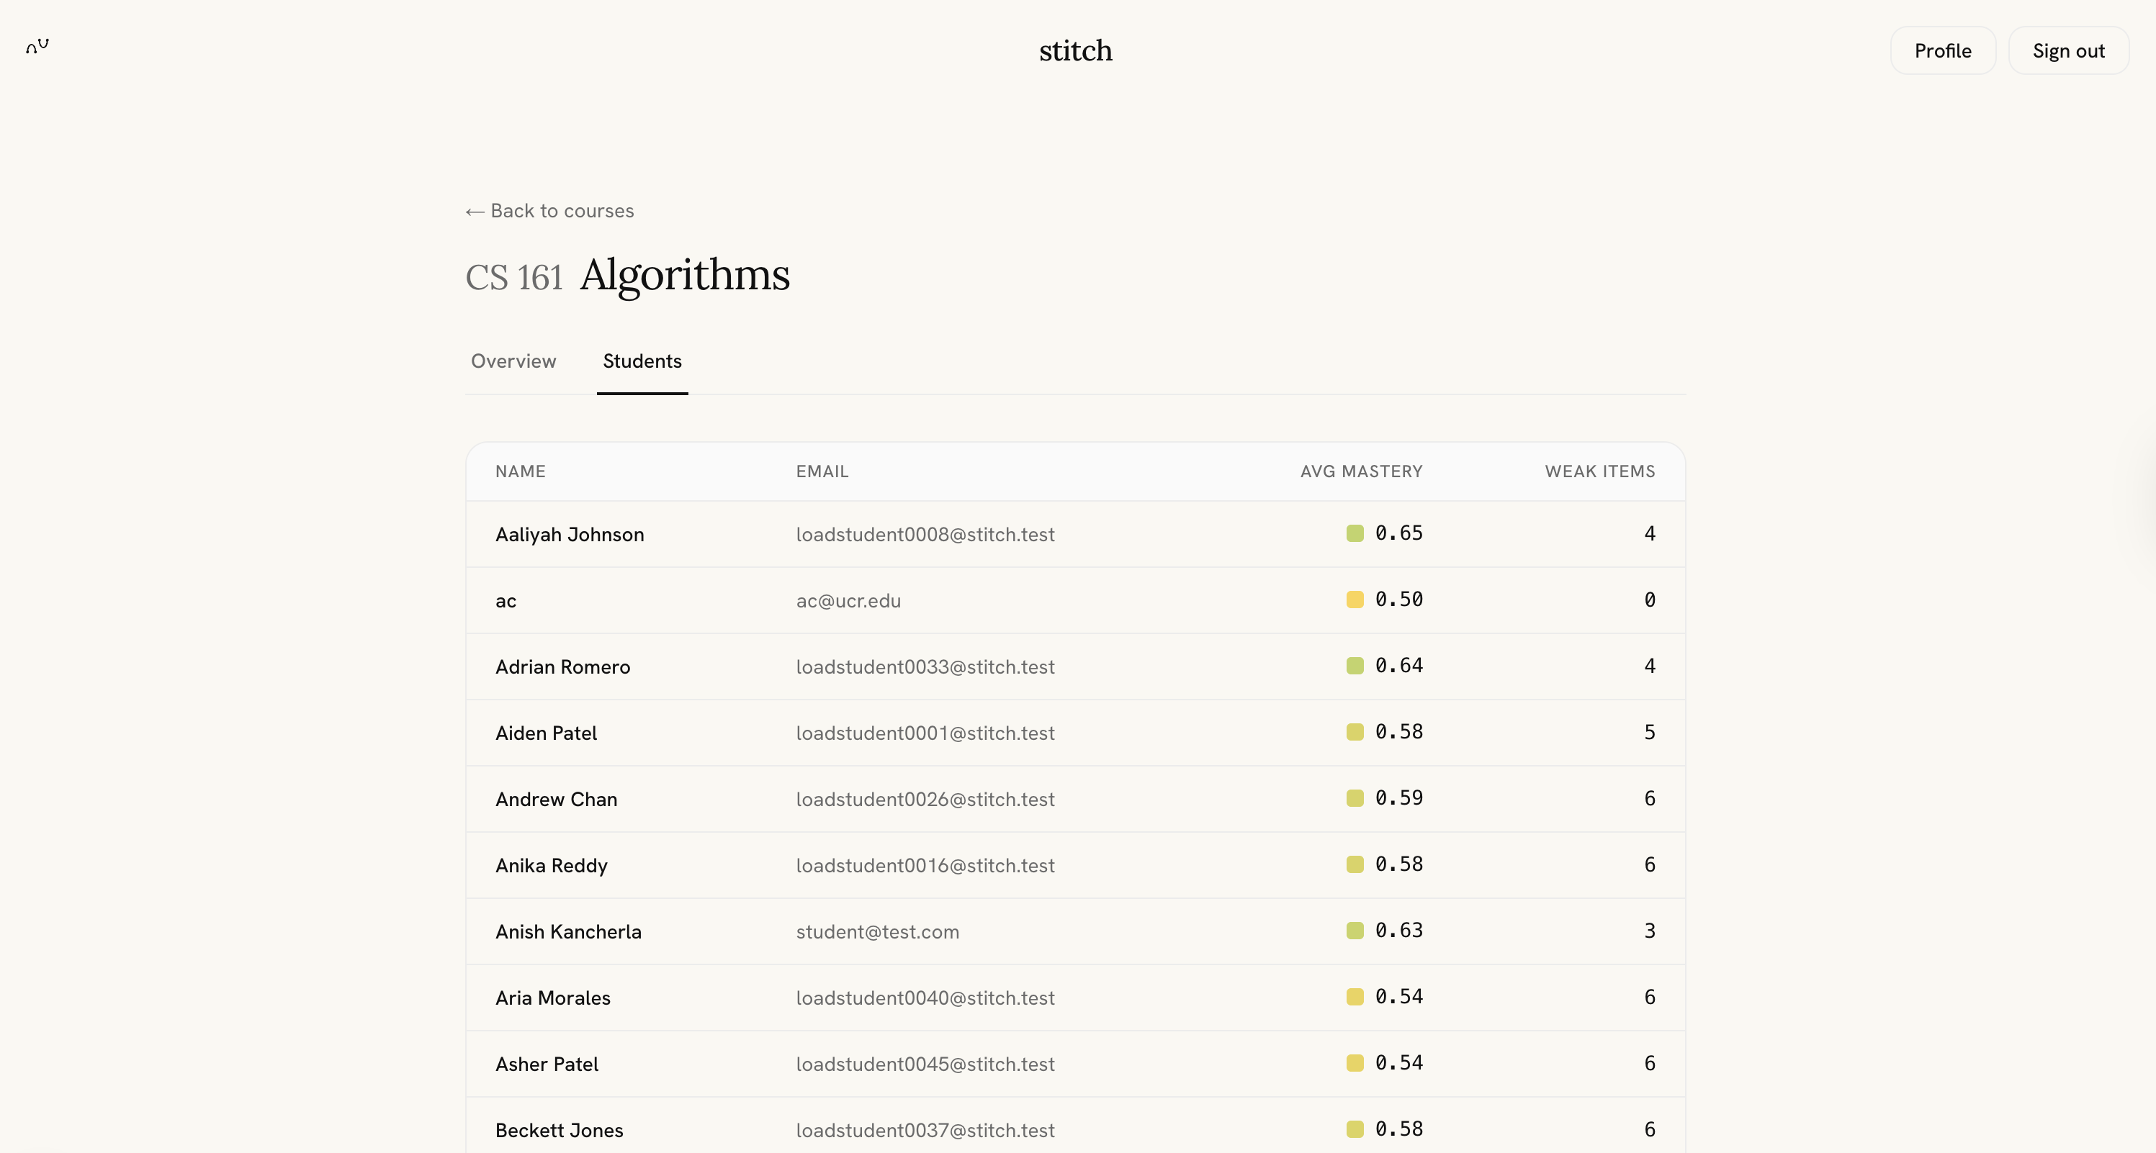Click email loadstudent0016@stitch.test

pos(924,865)
